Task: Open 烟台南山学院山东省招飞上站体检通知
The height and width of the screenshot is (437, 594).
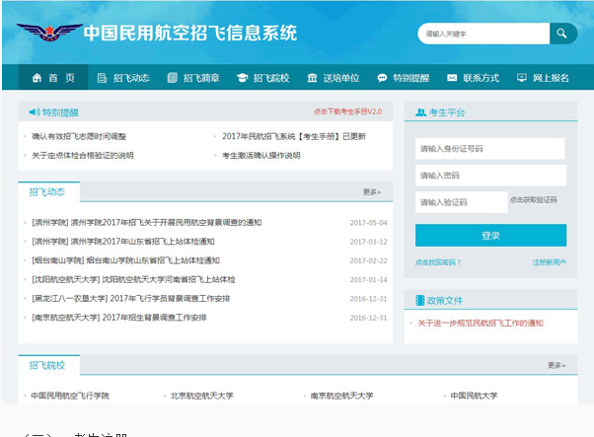Action: [125, 260]
